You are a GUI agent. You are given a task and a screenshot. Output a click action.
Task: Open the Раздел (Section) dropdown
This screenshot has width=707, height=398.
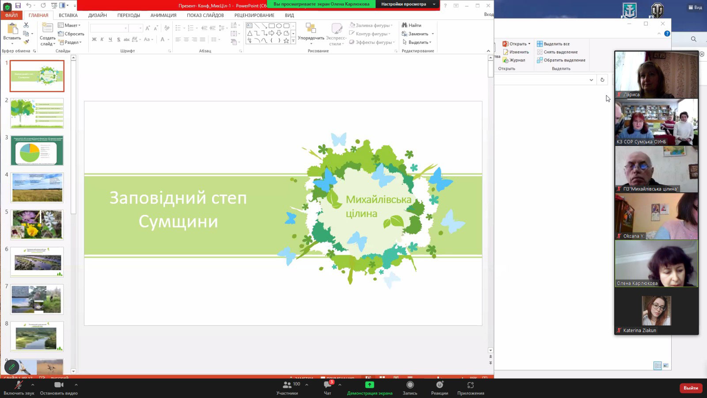70,42
